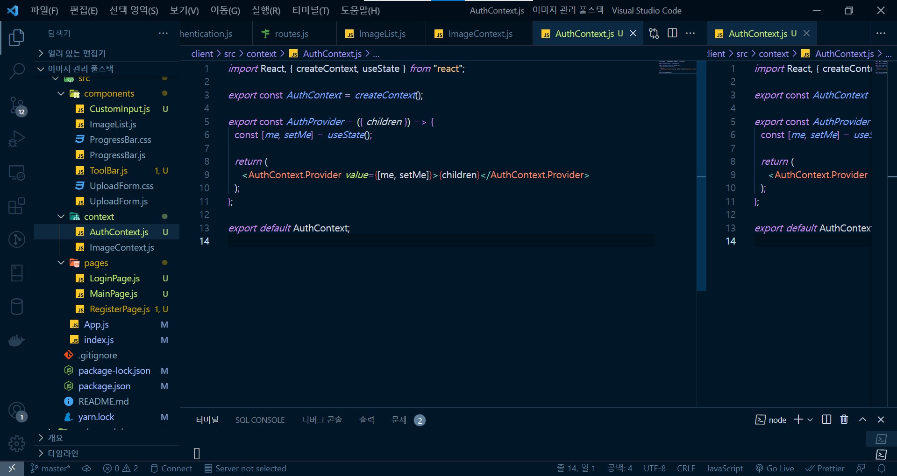Maximize terminal panel with the up chevron
The image size is (897, 476).
pyautogui.click(x=862, y=420)
